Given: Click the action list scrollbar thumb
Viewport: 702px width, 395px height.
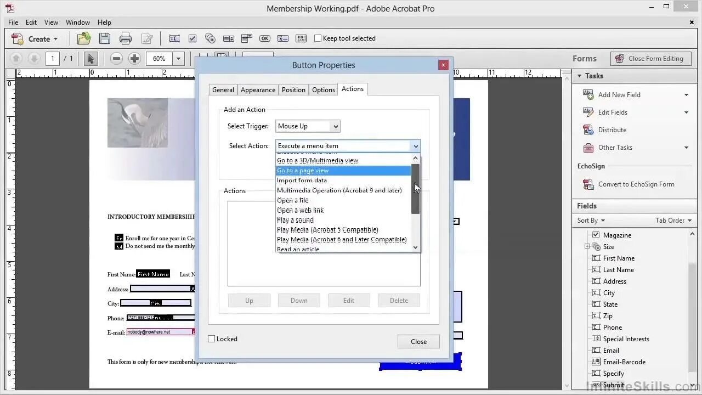Looking at the screenshot, I should 416,189.
